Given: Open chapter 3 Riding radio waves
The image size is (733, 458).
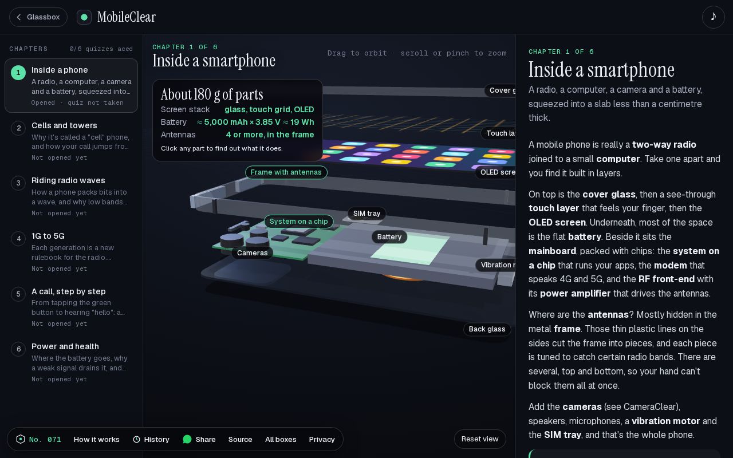Looking at the screenshot, I should (72, 196).
